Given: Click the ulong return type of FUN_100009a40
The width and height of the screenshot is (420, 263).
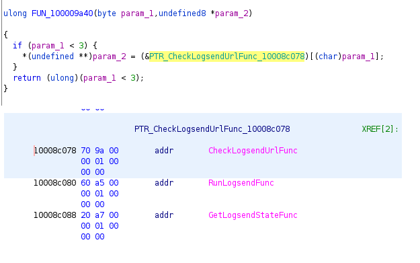Looking at the screenshot, I should [15, 13].
